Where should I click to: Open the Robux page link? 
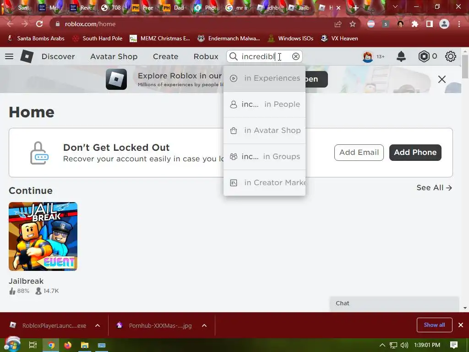pos(206,56)
